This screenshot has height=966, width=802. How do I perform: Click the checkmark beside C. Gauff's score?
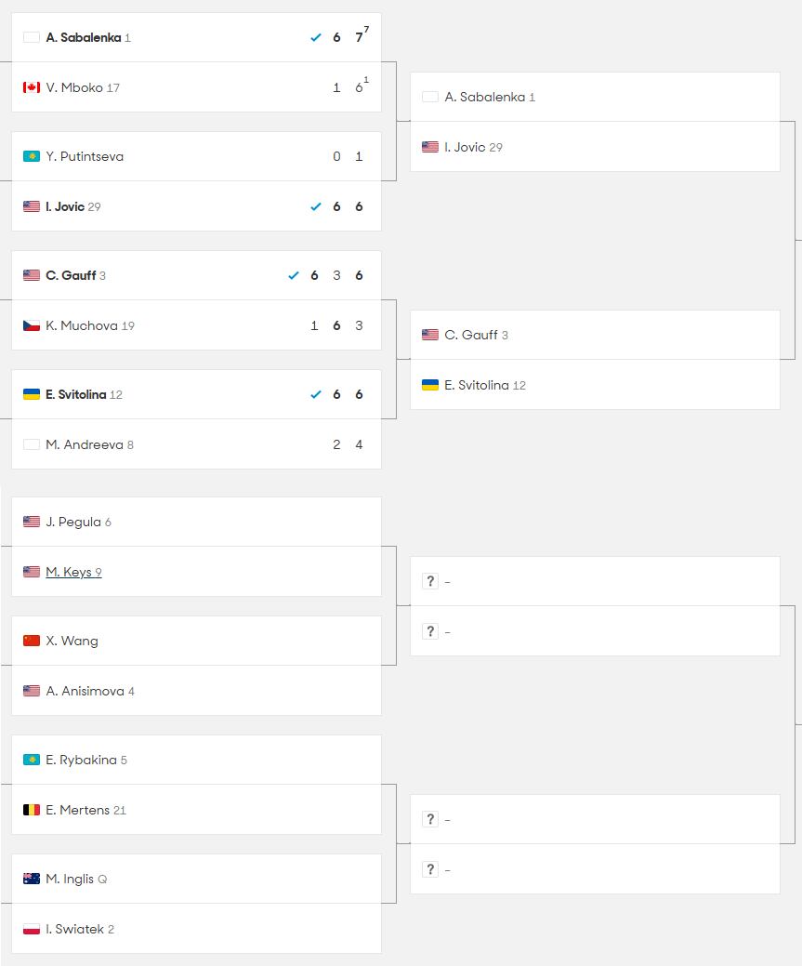[294, 275]
